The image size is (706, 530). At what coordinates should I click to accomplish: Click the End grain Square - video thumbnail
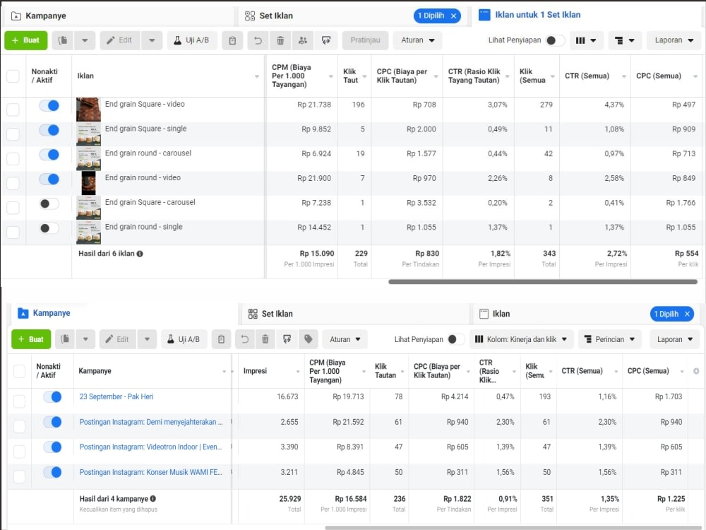click(88, 109)
